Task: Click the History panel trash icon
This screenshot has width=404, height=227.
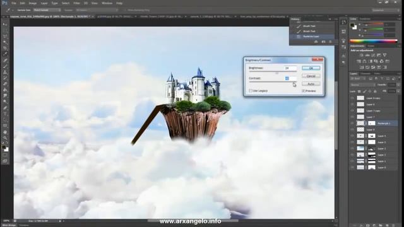Action: (330, 42)
